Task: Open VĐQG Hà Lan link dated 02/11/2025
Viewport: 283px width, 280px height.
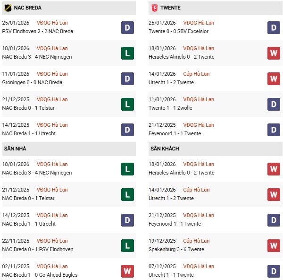Action: pyautogui.click(x=52, y=266)
